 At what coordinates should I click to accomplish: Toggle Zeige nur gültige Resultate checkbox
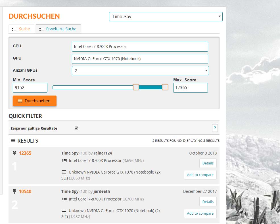pos(76,128)
